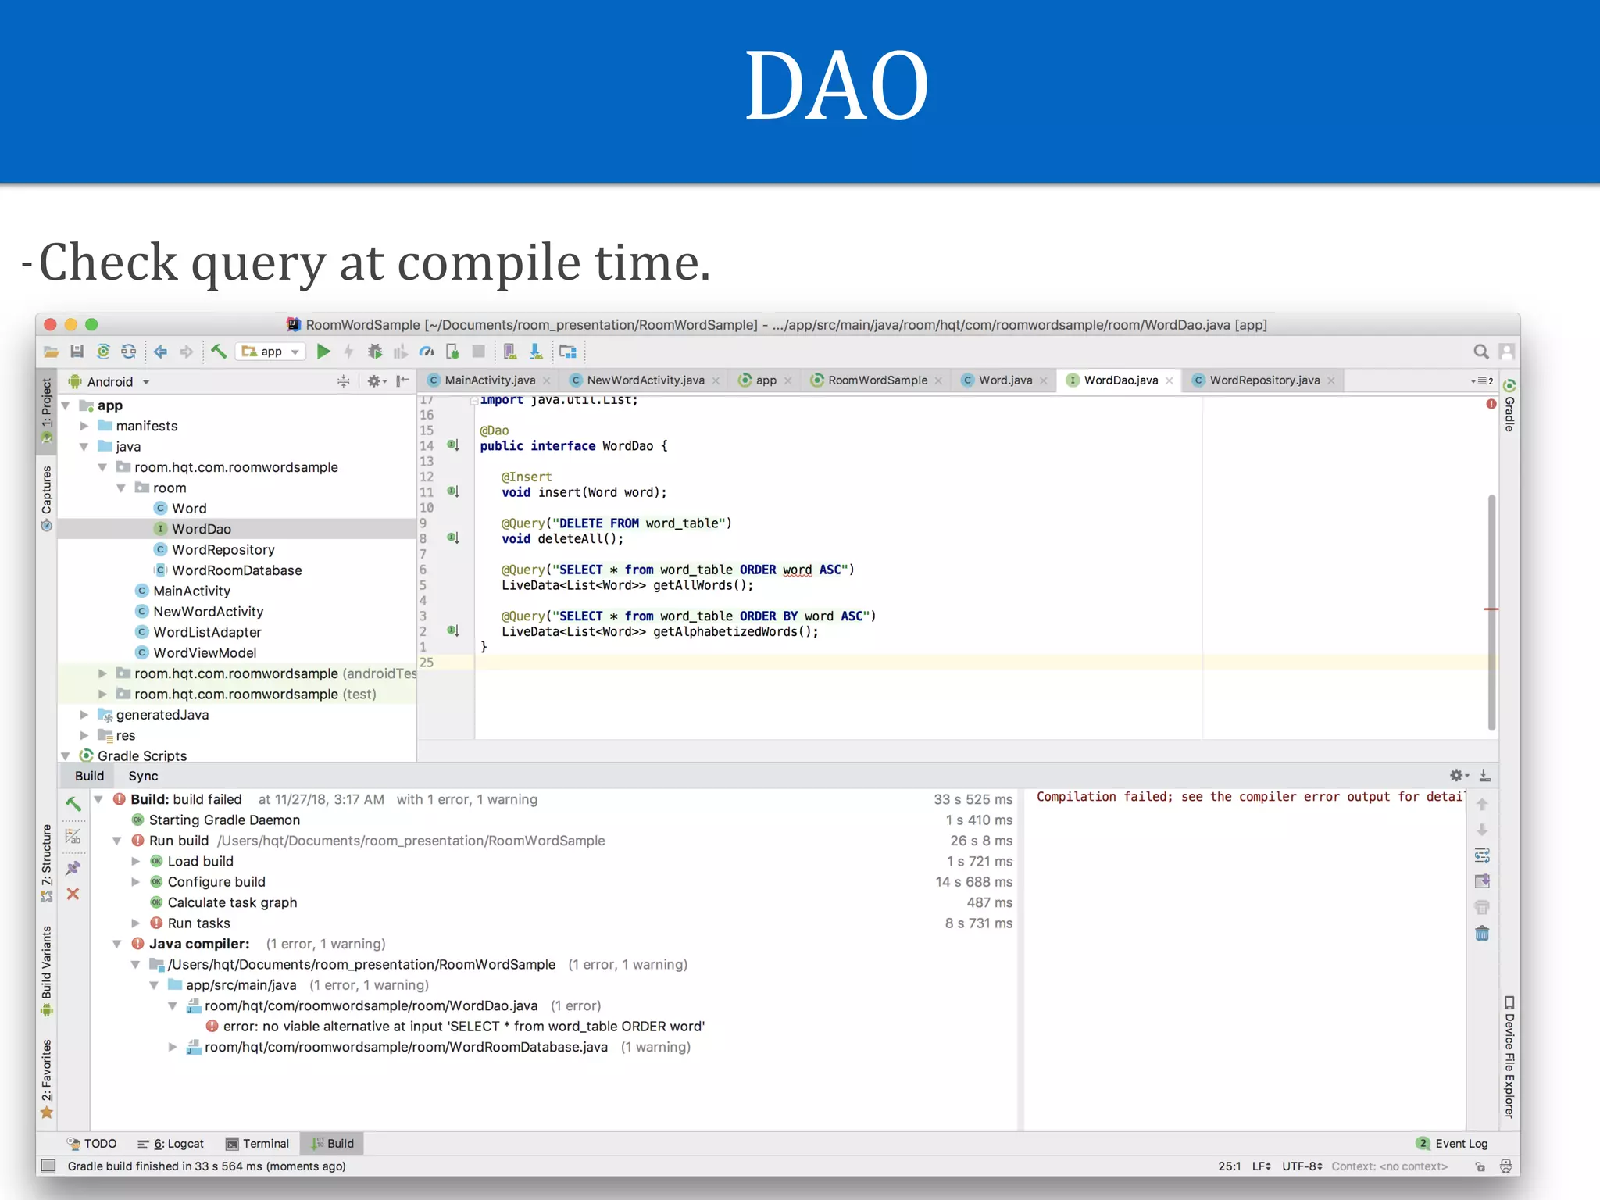The image size is (1600, 1200).
Task: Run the app with green play button
Action: pyautogui.click(x=323, y=352)
